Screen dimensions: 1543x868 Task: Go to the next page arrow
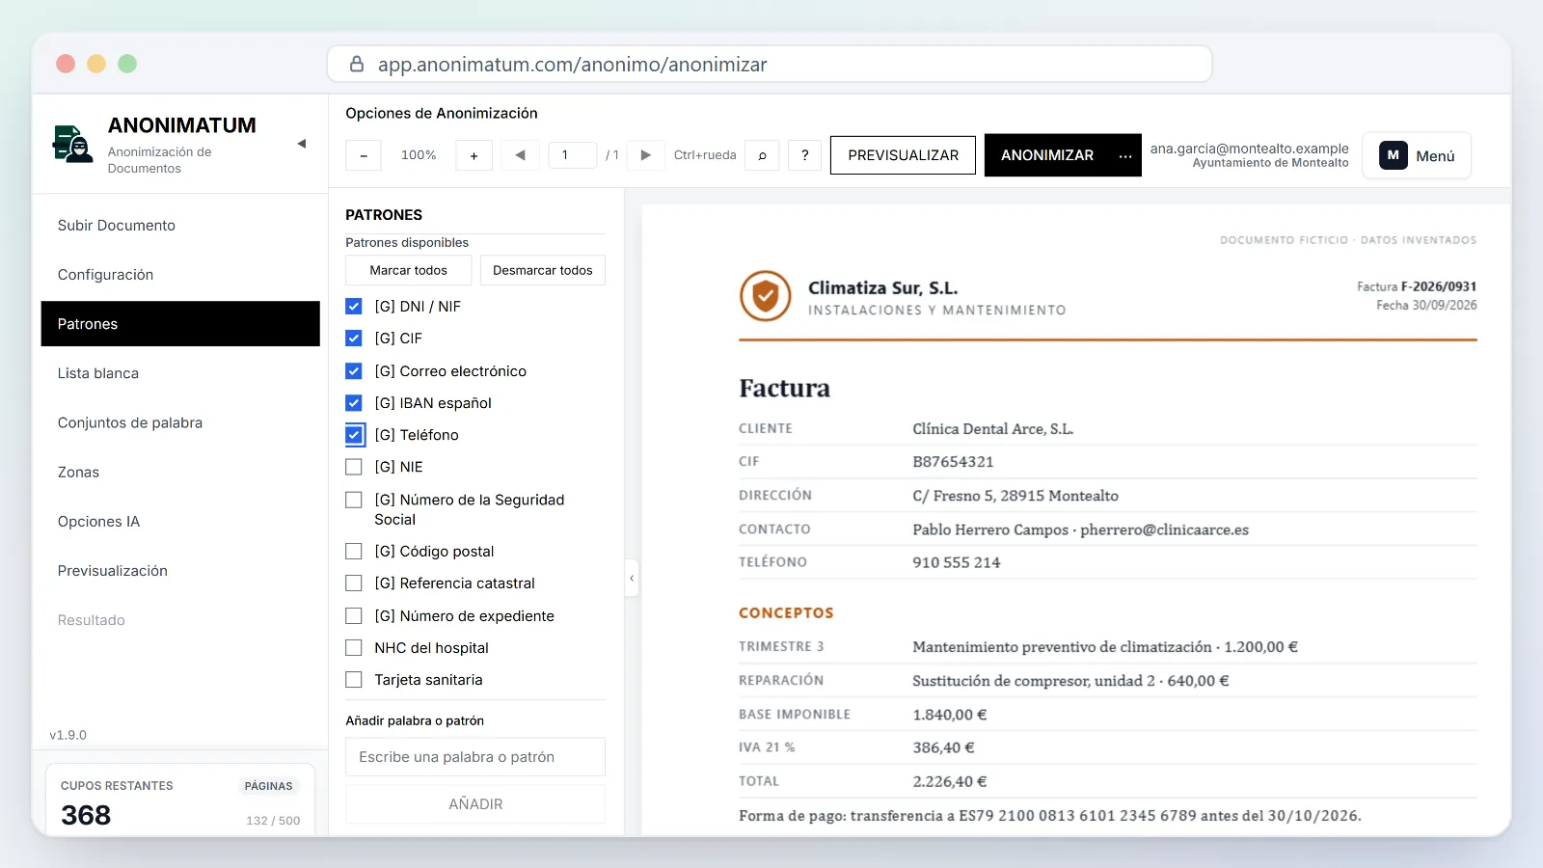tap(646, 155)
